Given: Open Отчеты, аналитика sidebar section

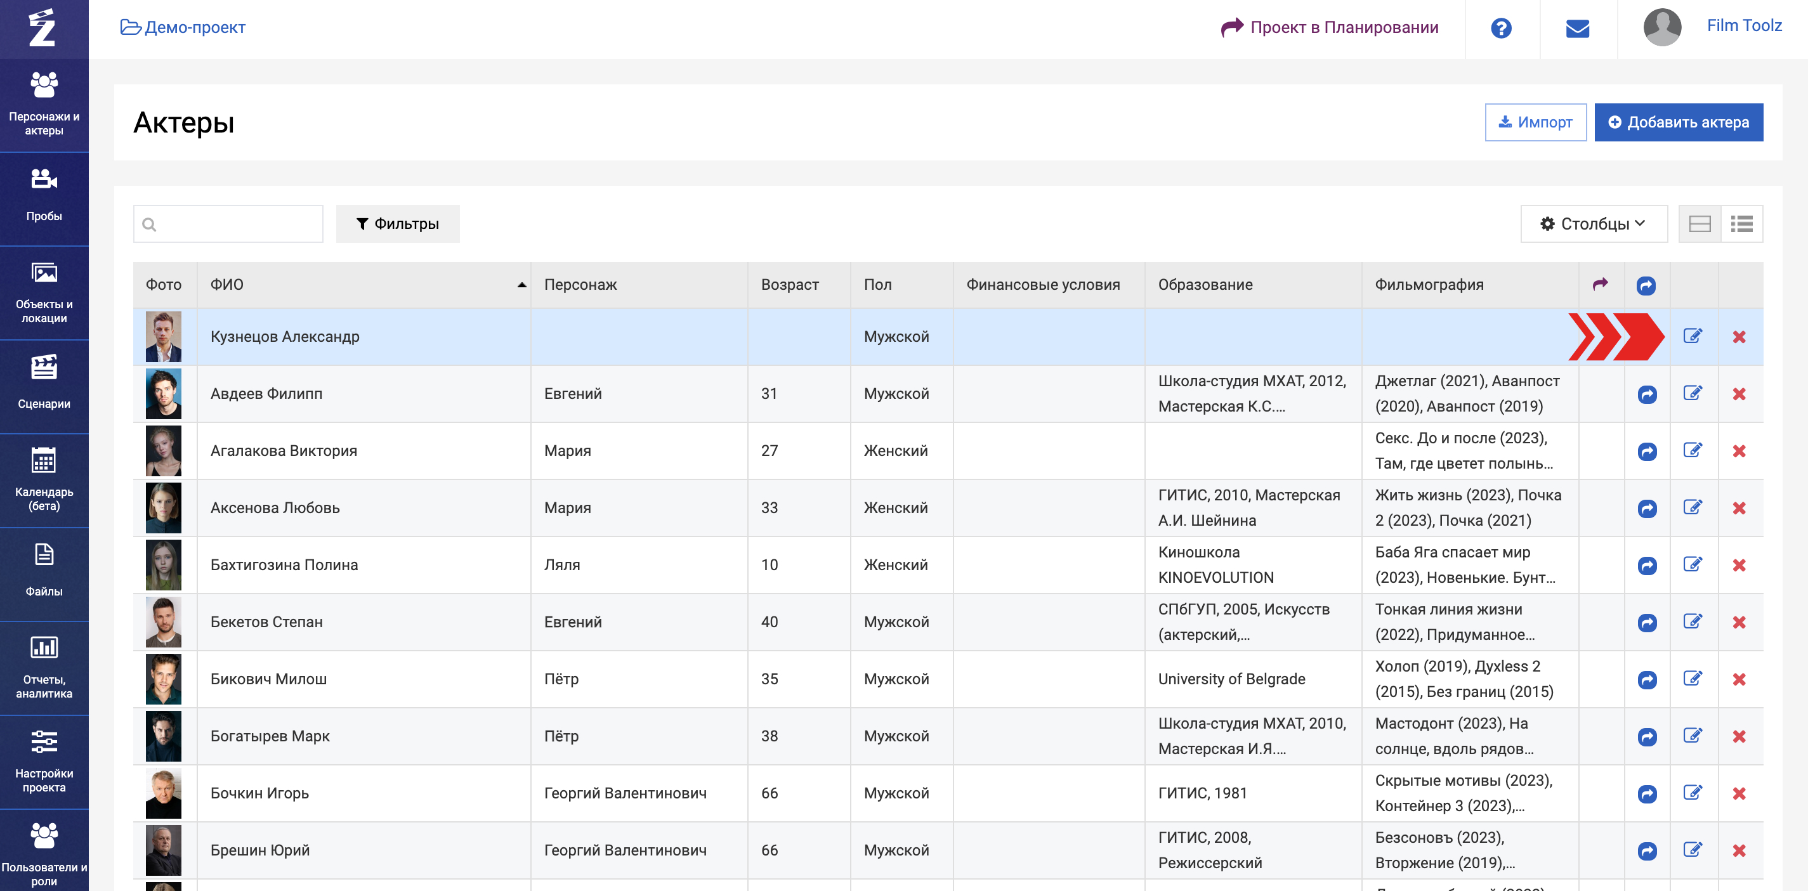Looking at the screenshot, I should coord(44,668).
